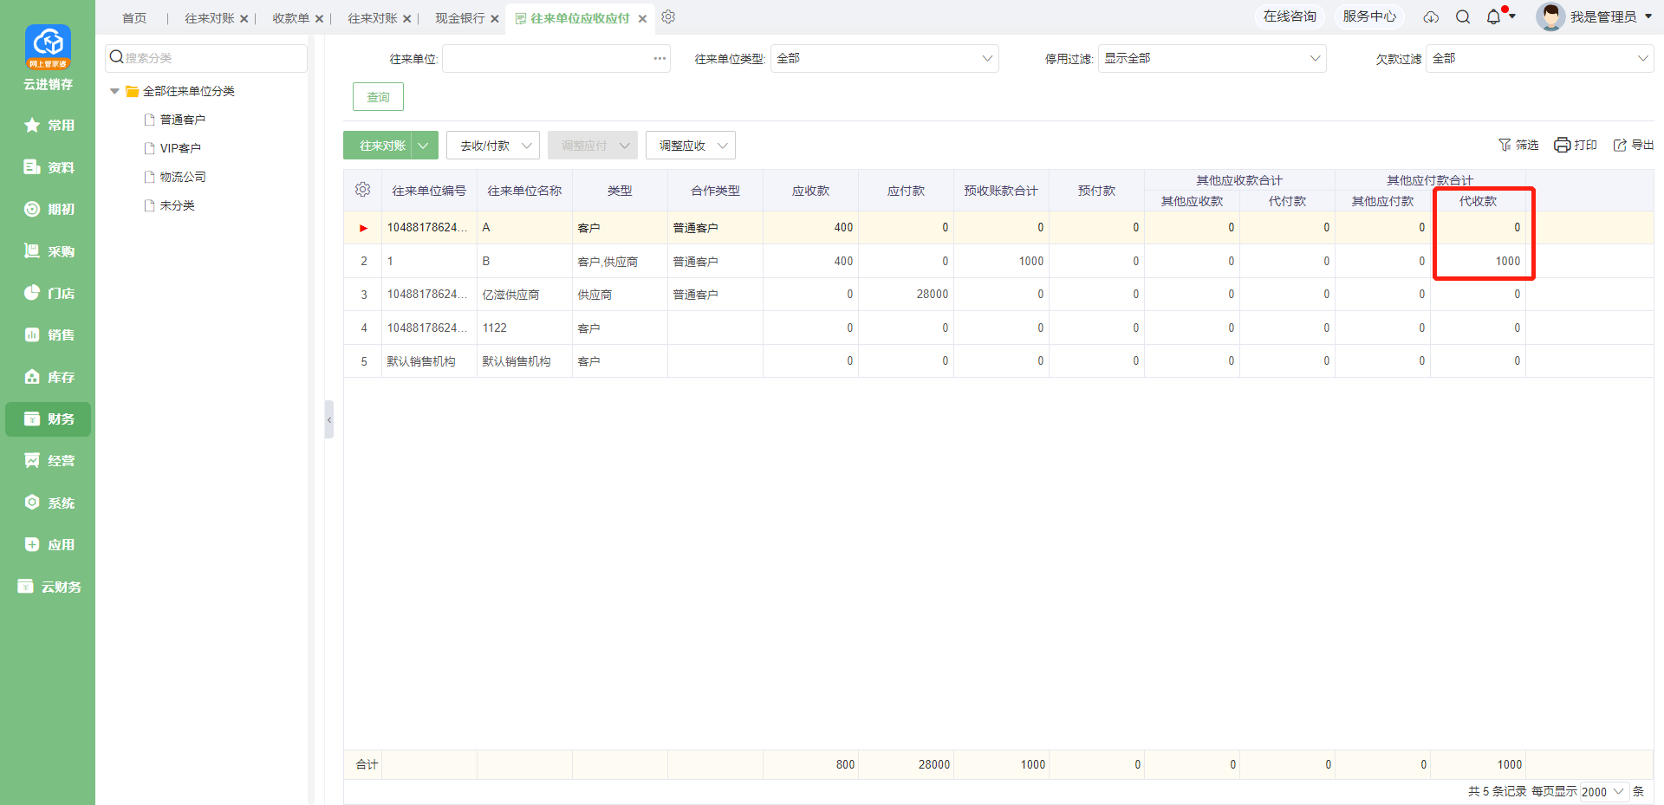Open the 云财务 cloud finance module
The height and width of the screenshot is (805, 1664).
[x=49, y=587]
